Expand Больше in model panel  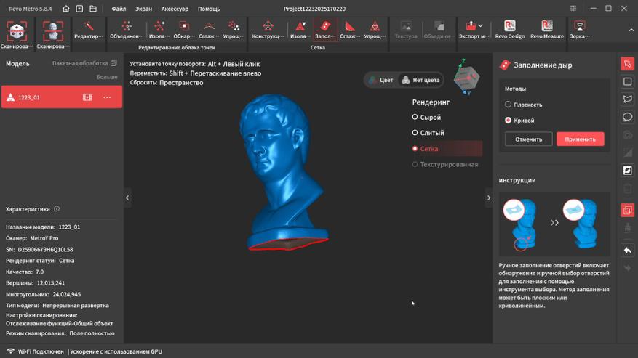pyautogui.click(x=107, y=77)
